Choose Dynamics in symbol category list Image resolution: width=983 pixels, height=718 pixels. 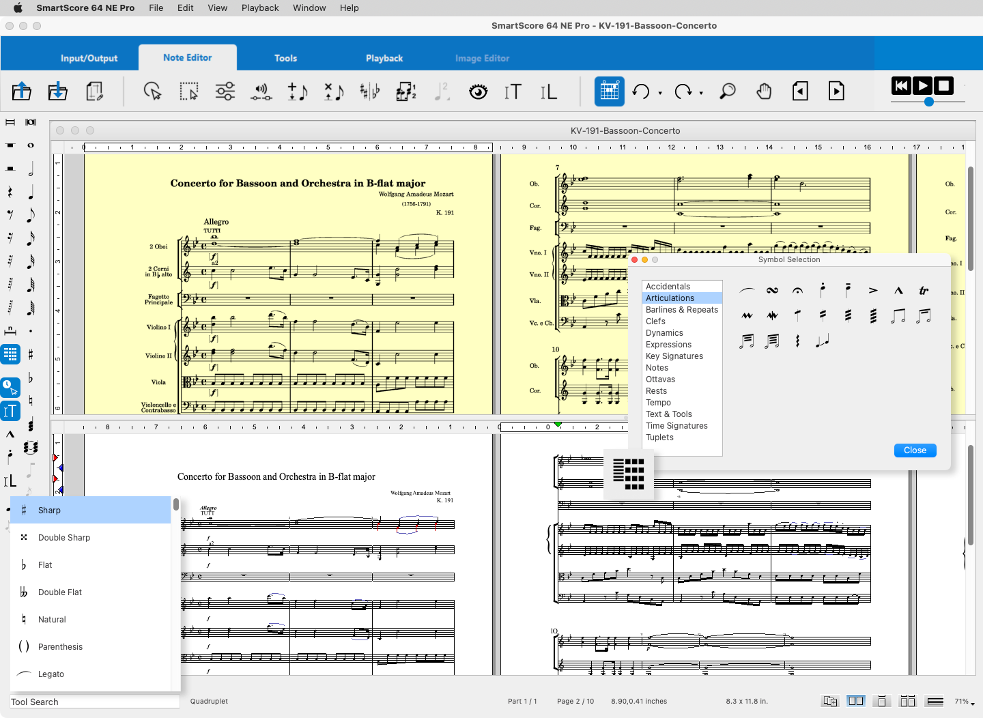click(x=682, y=333)
